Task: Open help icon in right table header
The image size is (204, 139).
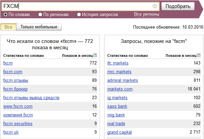Action: click(x=199, y=55)
